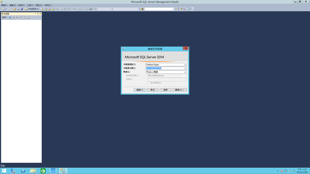The height and width of the screenshot is (174, 310).
Task: Click the Analysis Services MDX Query icon
Action: tap(45, 9)
